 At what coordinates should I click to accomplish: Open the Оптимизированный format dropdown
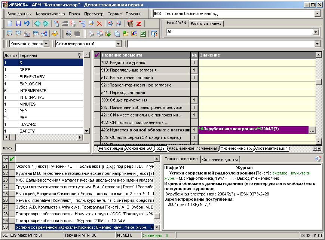click(x=118, y=44)
